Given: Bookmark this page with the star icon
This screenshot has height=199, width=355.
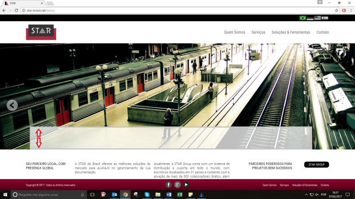Looking at the screenshot, I should tap(337, 10).
